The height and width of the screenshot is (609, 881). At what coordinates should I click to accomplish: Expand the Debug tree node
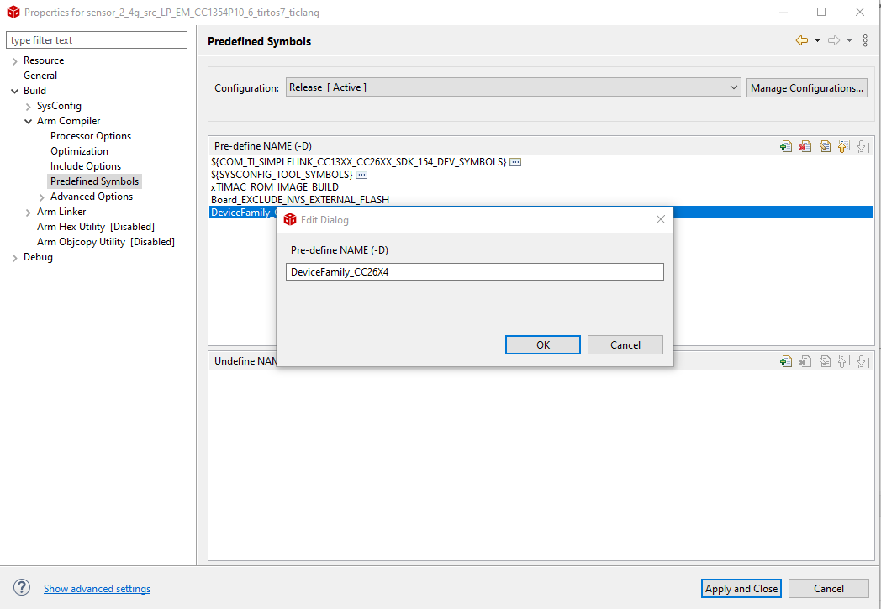[15, 257]
